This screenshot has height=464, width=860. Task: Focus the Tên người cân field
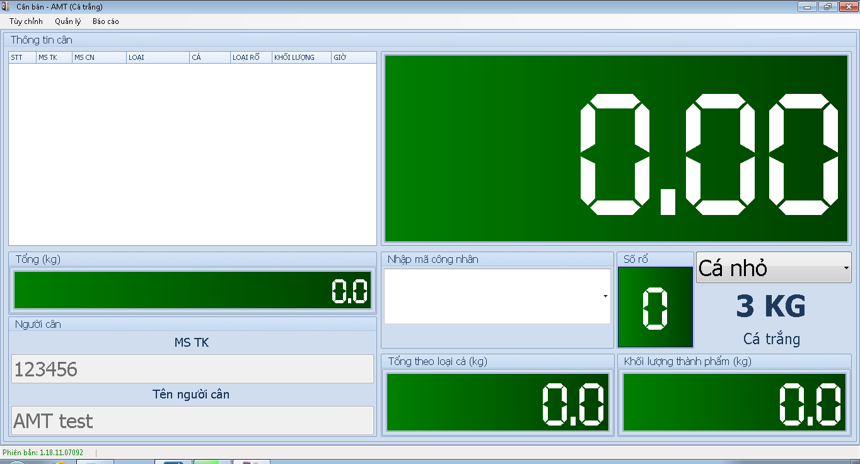coord(192,420)
